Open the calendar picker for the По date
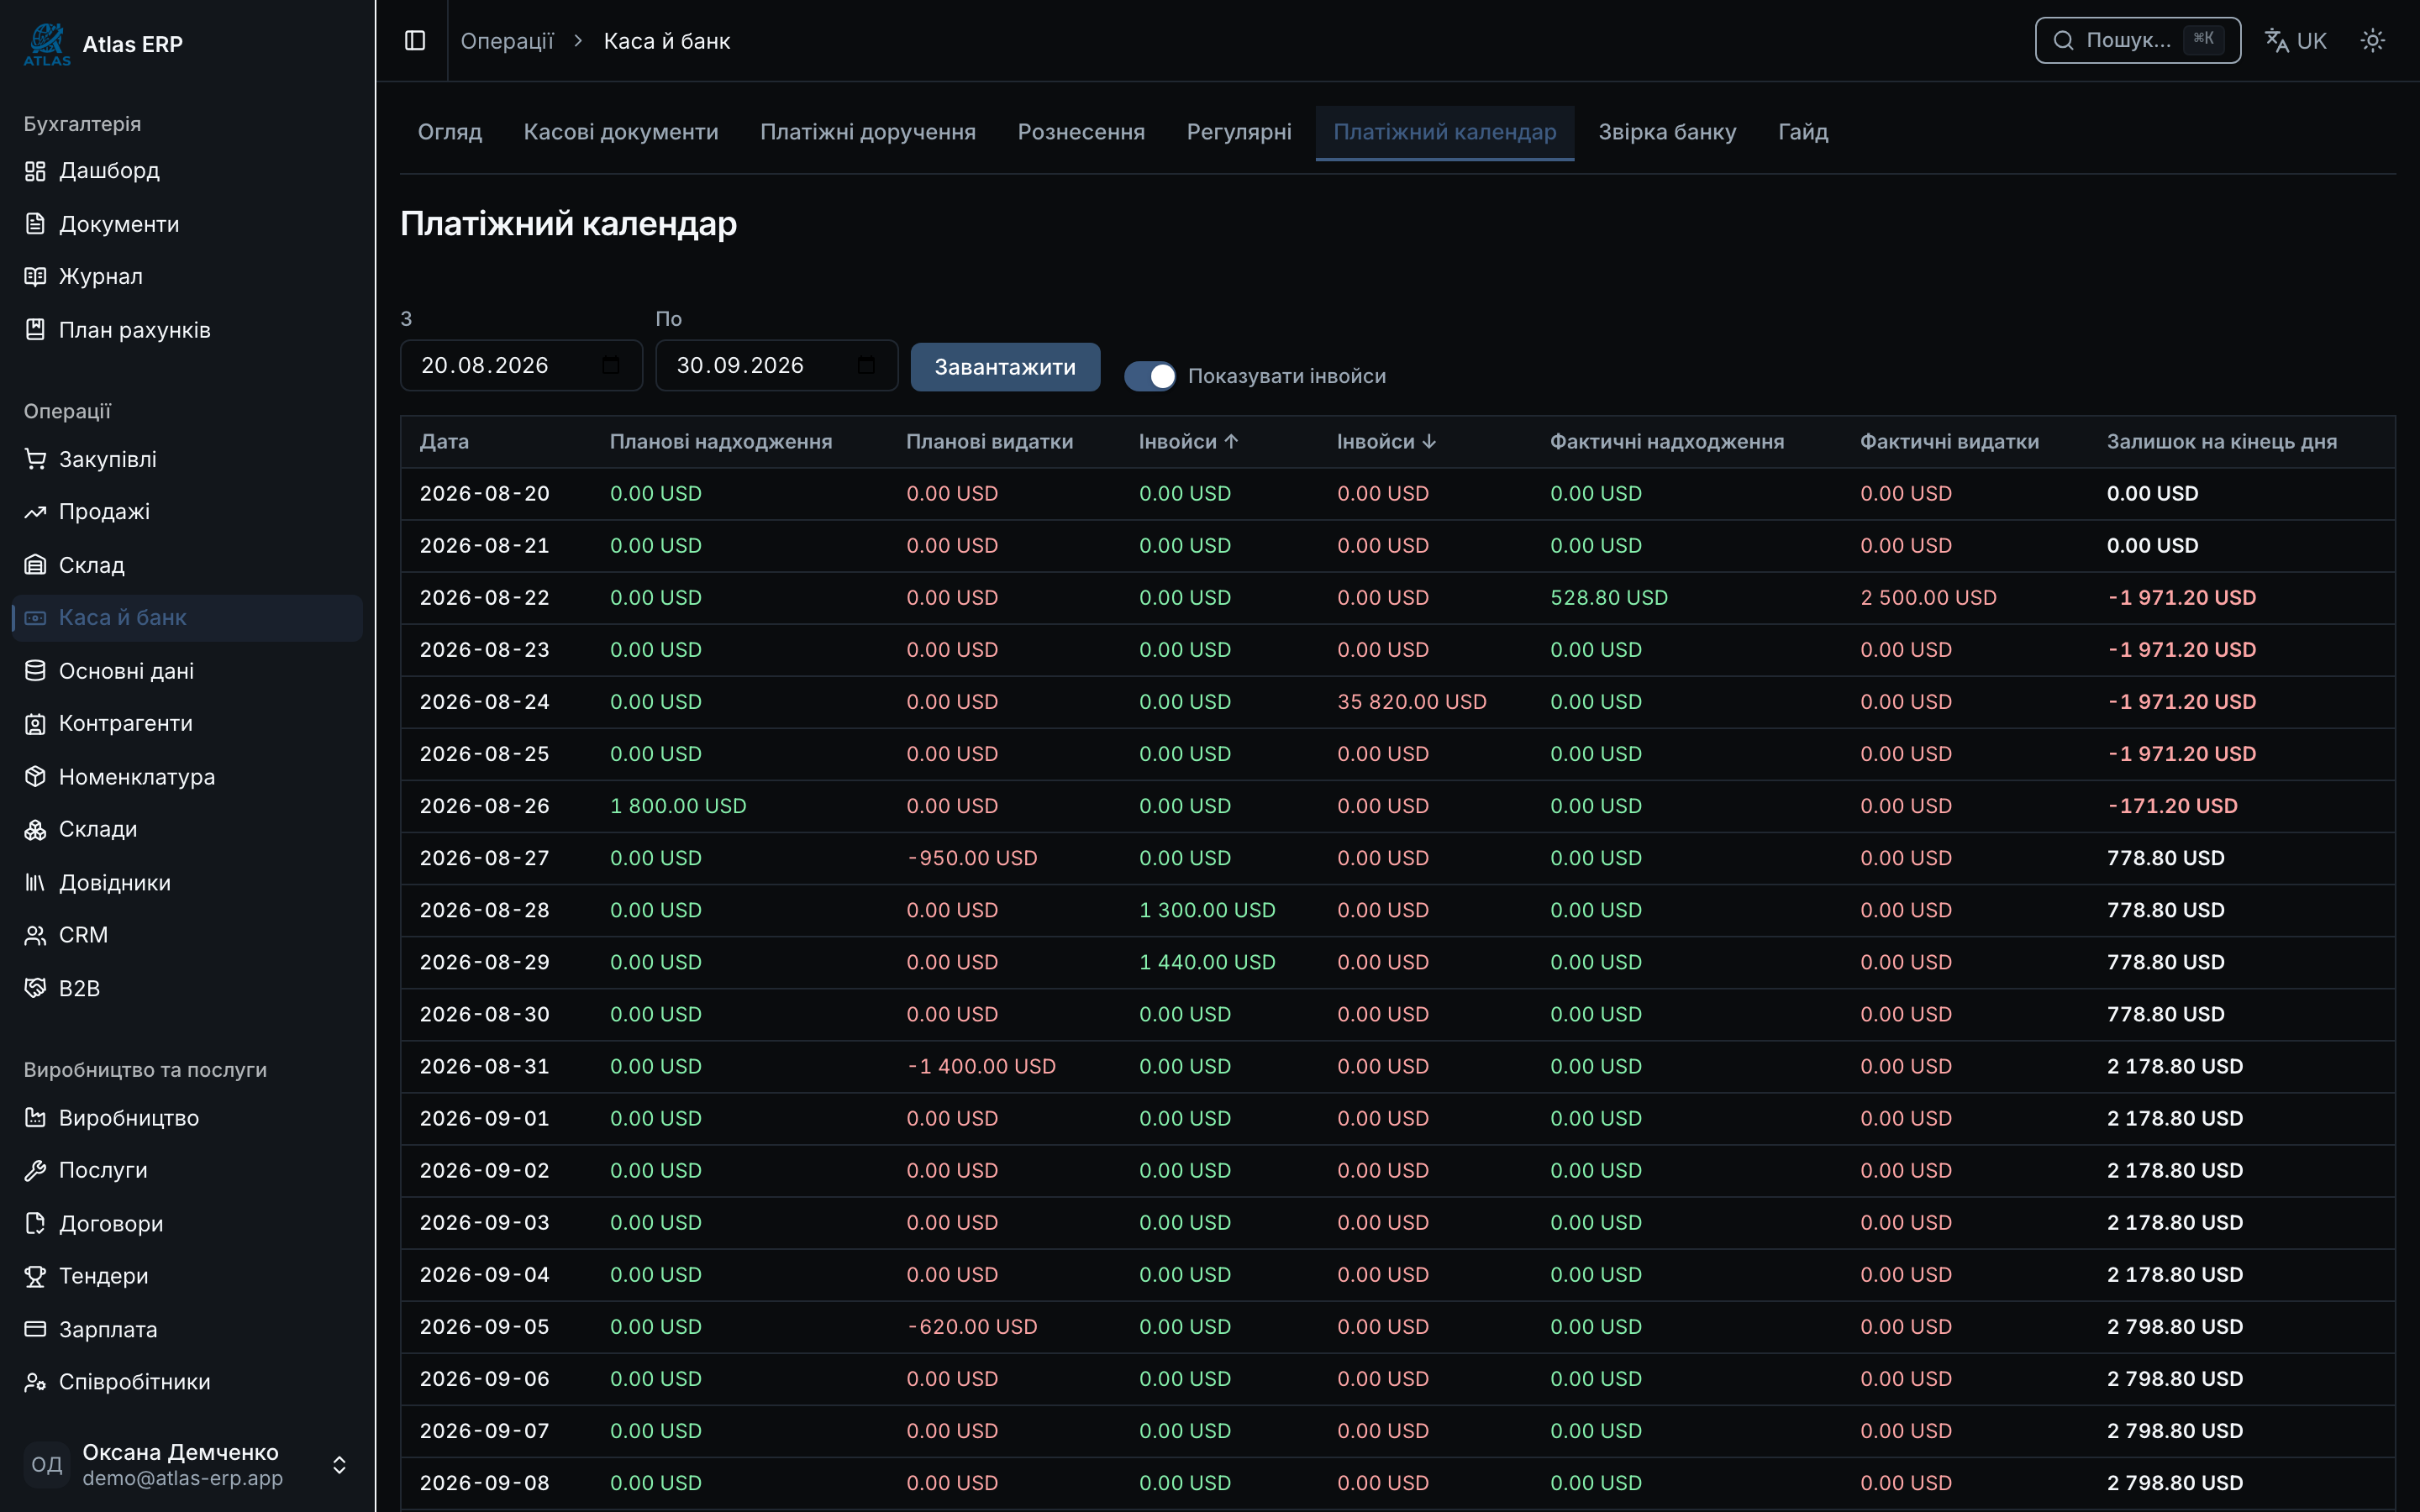Image resolution: width=2420 pixels, height=1512 pixels. point(866,365)
